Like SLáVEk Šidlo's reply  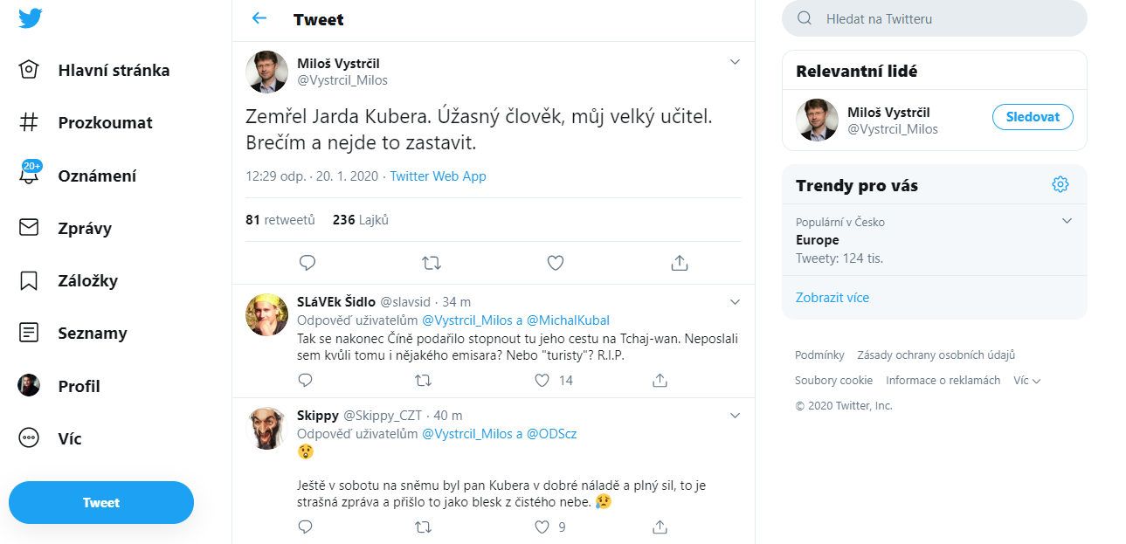pos(542,380)
